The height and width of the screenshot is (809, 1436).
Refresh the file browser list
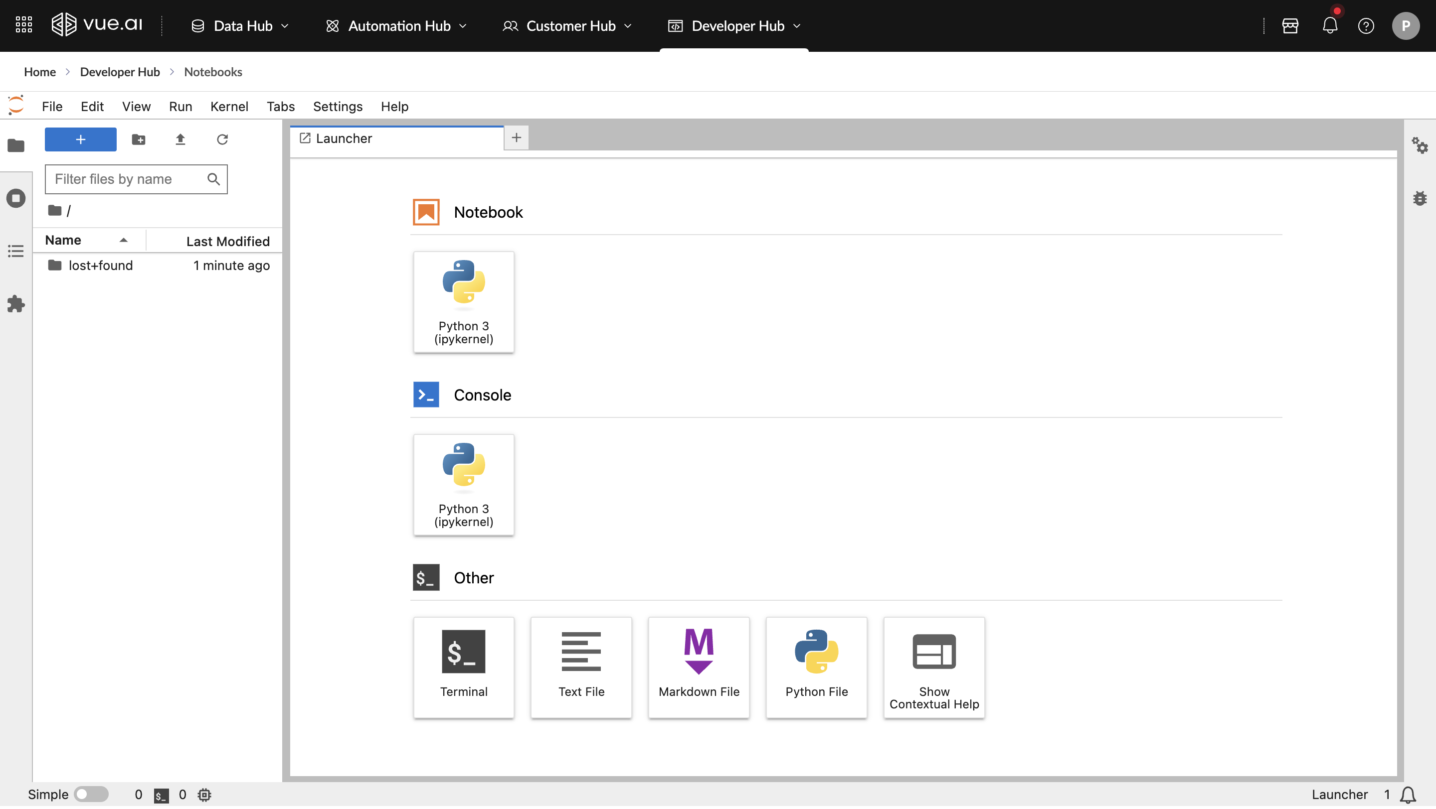(x=222, y=139)
